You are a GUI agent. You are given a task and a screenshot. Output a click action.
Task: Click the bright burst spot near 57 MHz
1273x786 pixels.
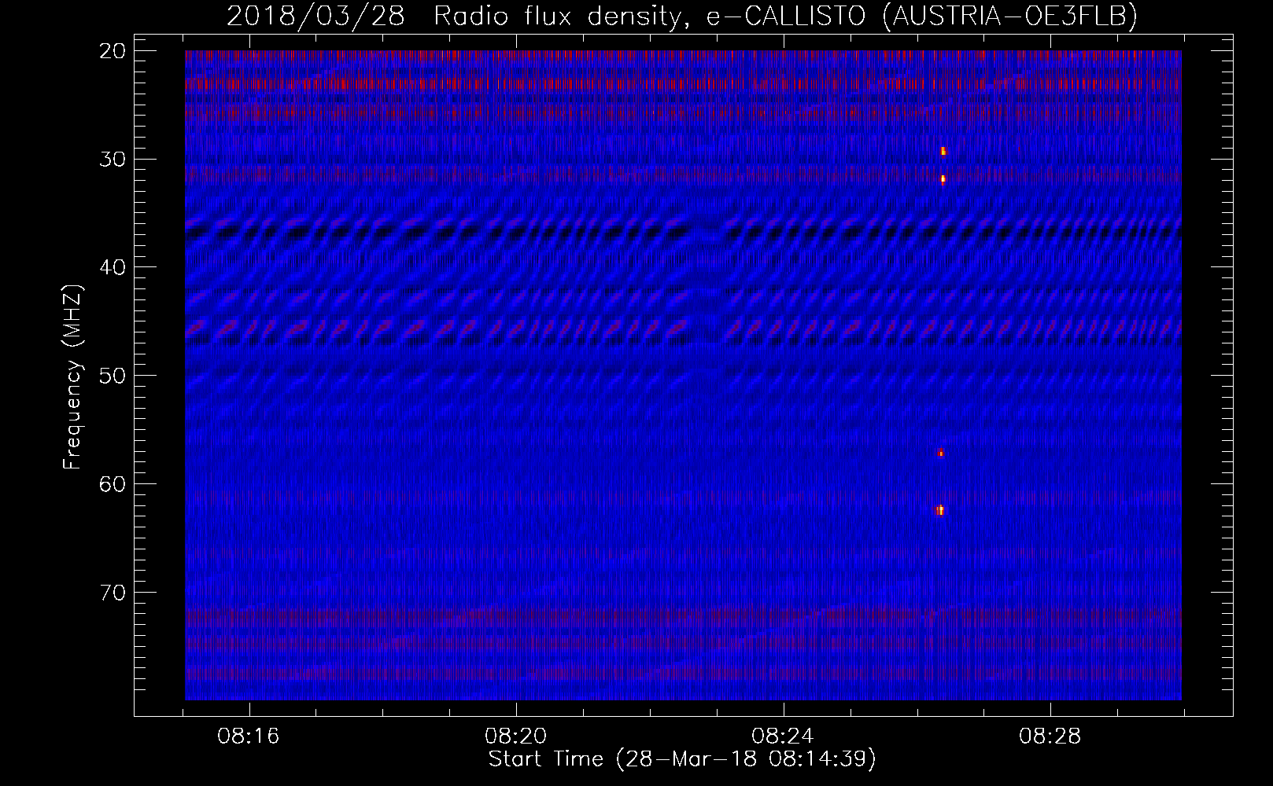coord(940,453)
